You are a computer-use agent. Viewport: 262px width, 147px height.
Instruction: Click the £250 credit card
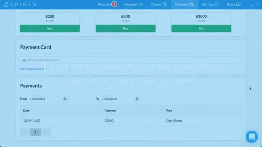50,22
